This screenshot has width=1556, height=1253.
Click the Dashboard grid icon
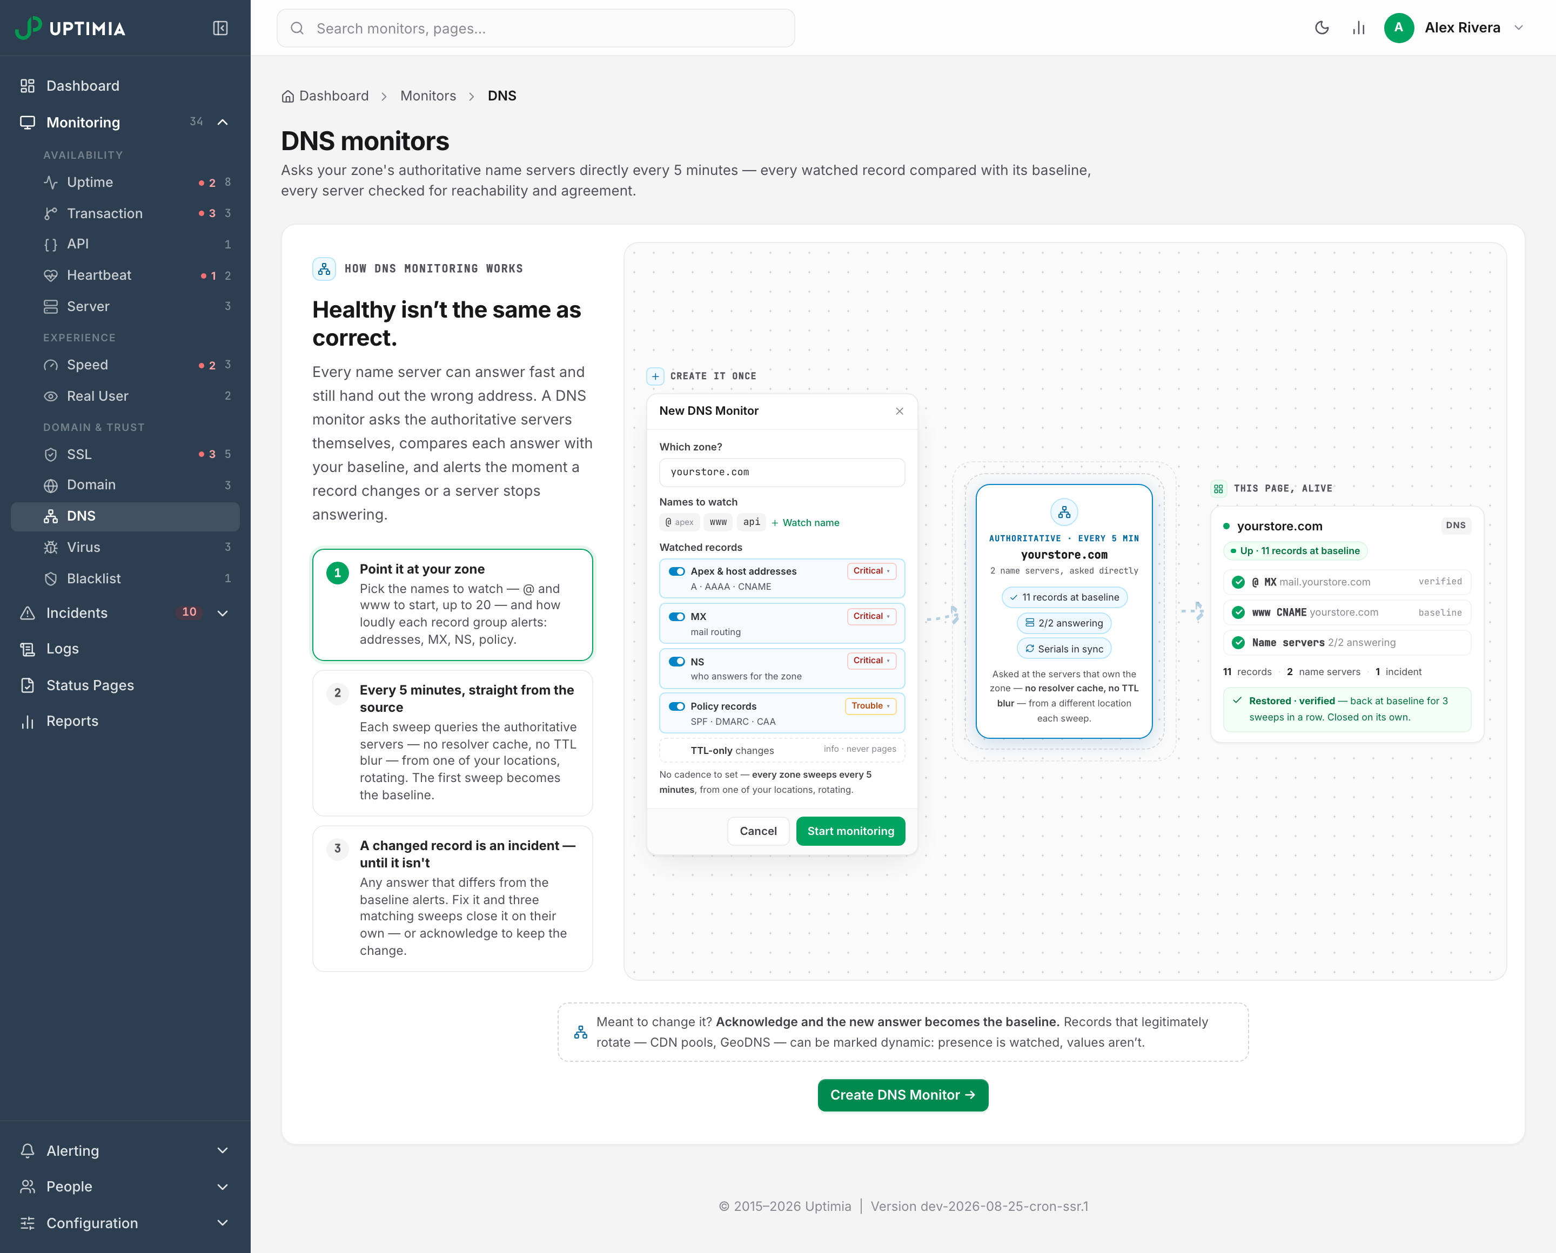click(x=28, y=86)
